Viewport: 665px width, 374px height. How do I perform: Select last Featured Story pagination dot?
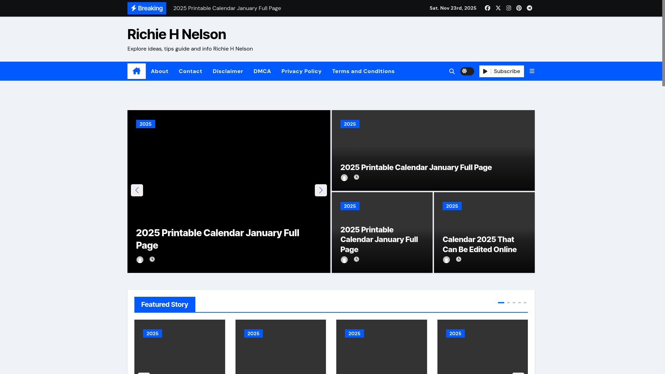[525, 303]
